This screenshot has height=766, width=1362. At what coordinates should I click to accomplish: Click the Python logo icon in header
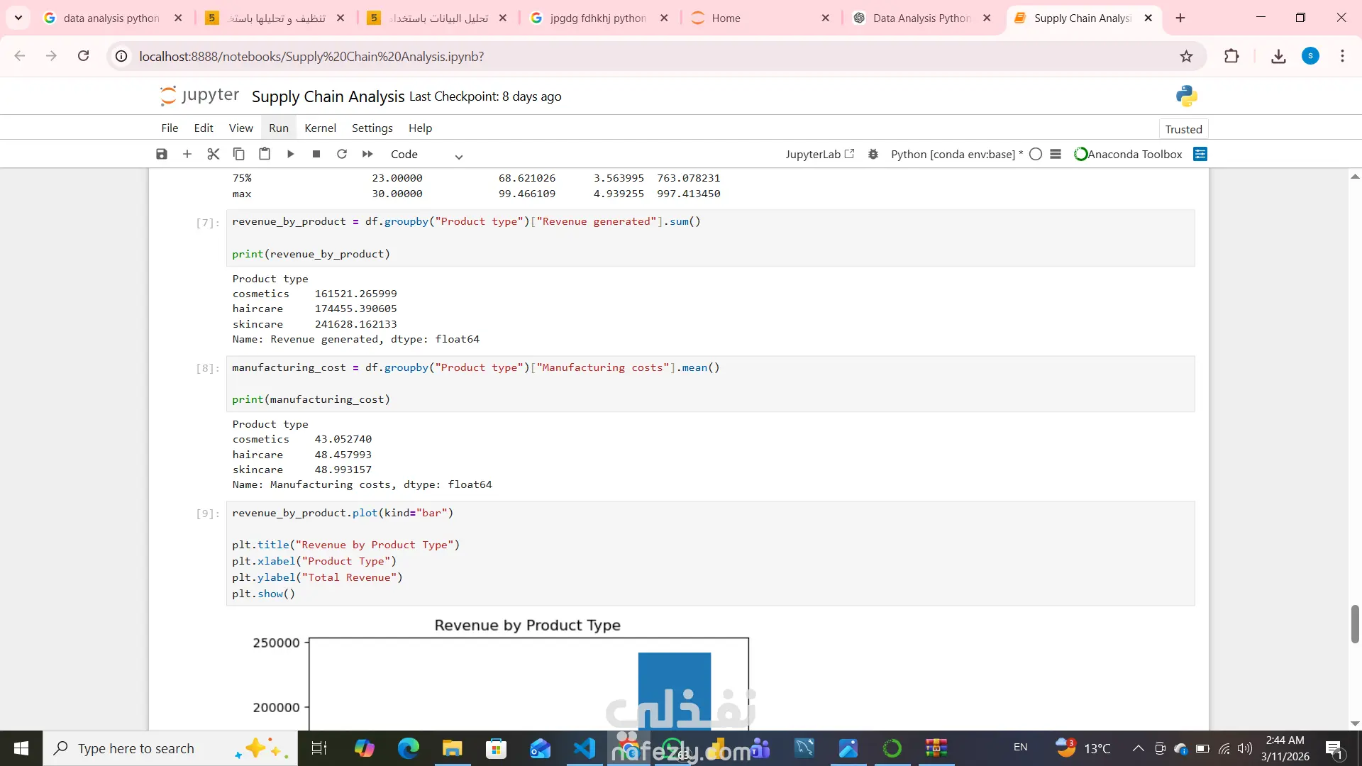point(1186,96)
